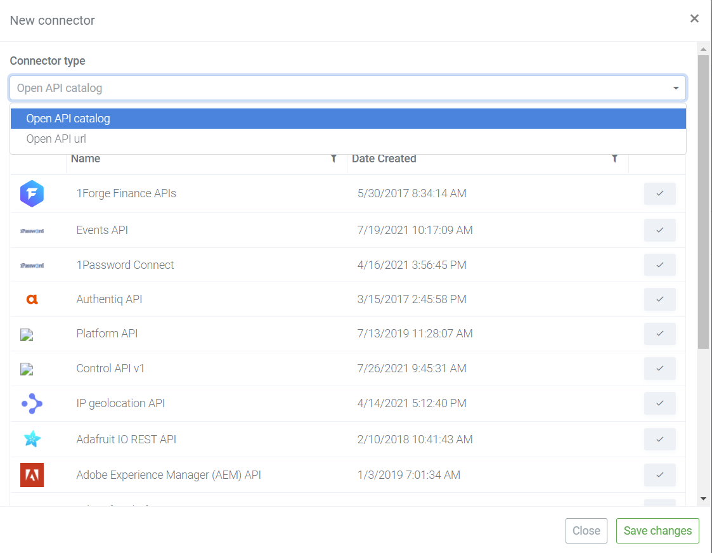
Task: Click the broken image icon for Control API v1
Action: click(x=27, y=368)
